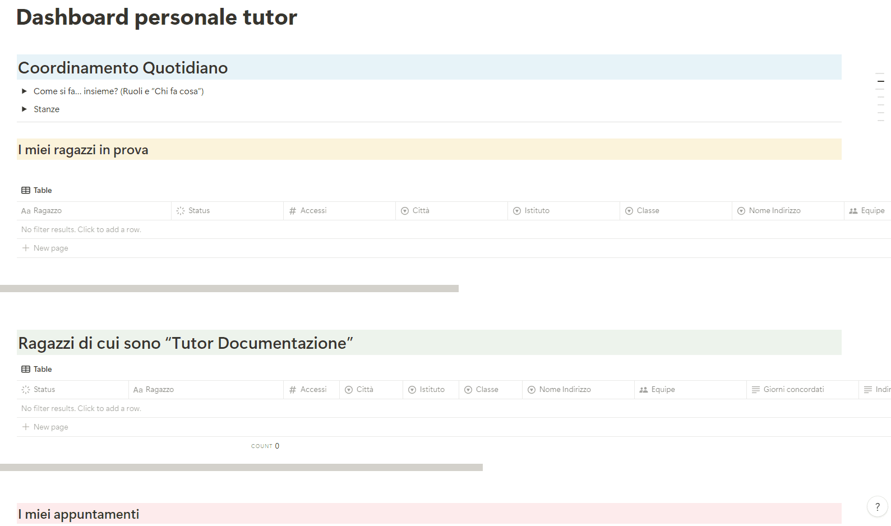Click Equipe column header in first table
Screen dimensions: 891x526
click(x=867, y=211)
